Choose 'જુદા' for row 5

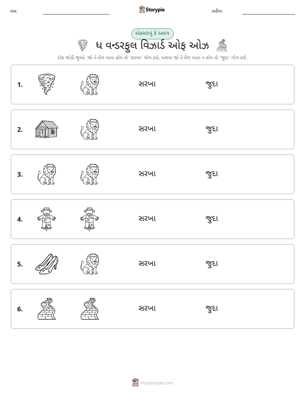point(211,263)
